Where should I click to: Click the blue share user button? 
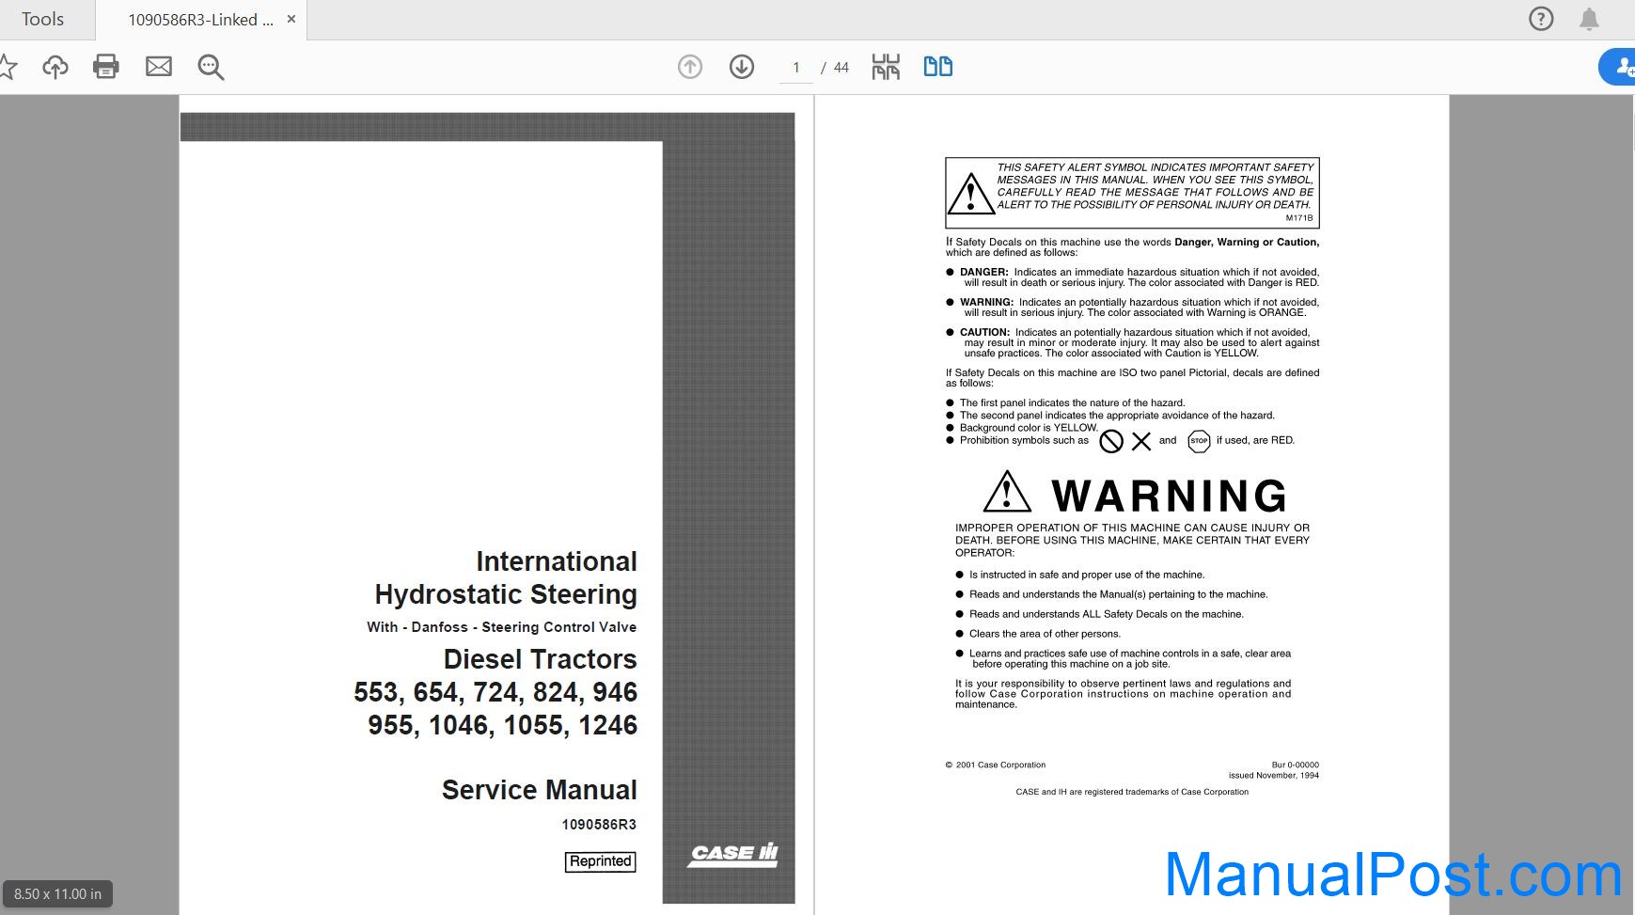pyautogui.click(x=1618, y=67)
